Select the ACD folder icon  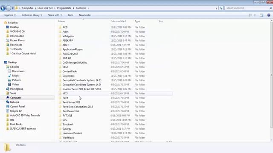[60, 27]
